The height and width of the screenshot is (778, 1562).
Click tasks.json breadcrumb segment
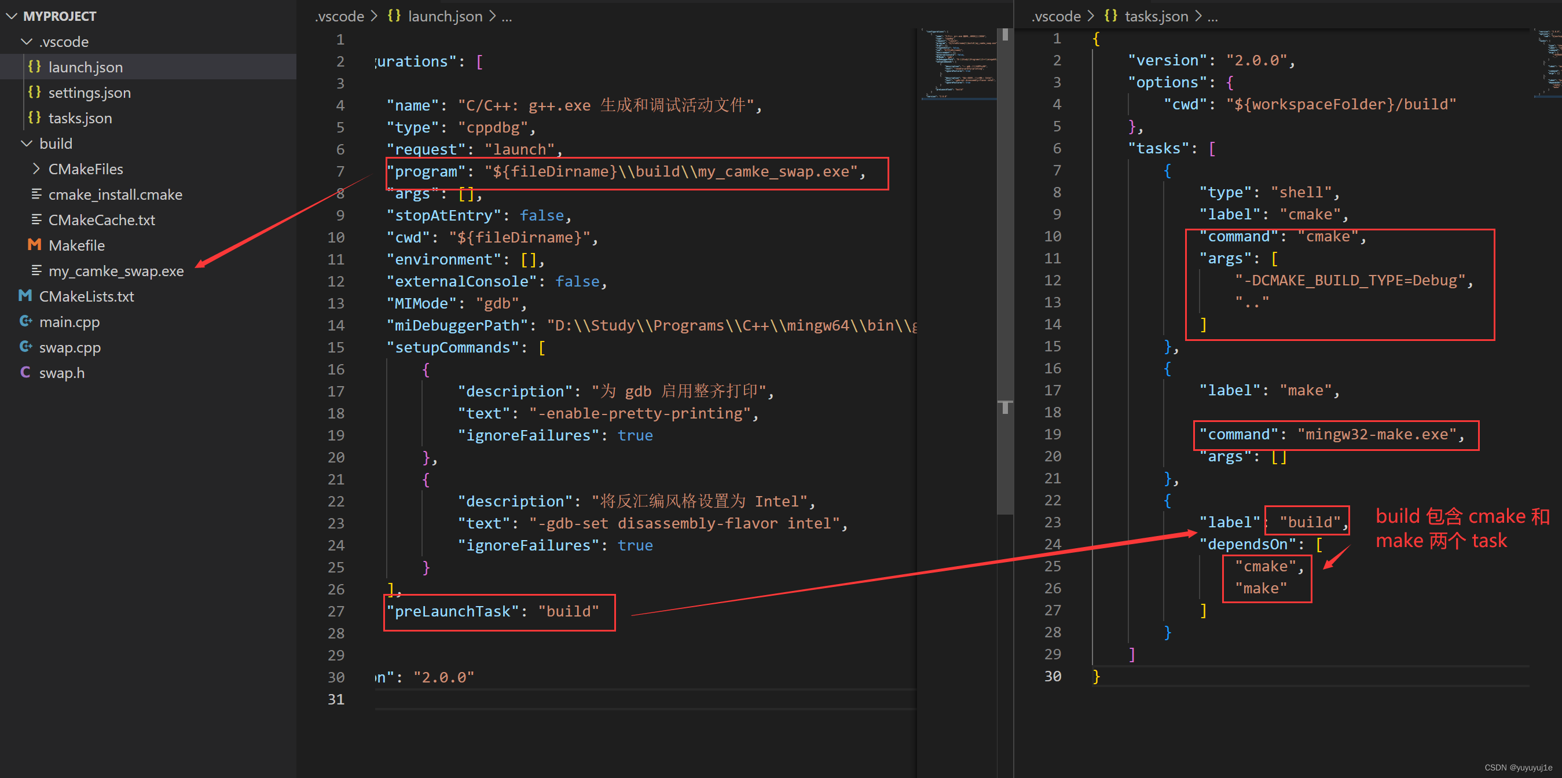pyautogui.click(x=1156, y=16)
